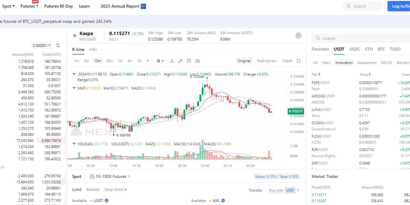Click the play video icon beside 24h stats
The image size is (410, 205).
(299, 36)
